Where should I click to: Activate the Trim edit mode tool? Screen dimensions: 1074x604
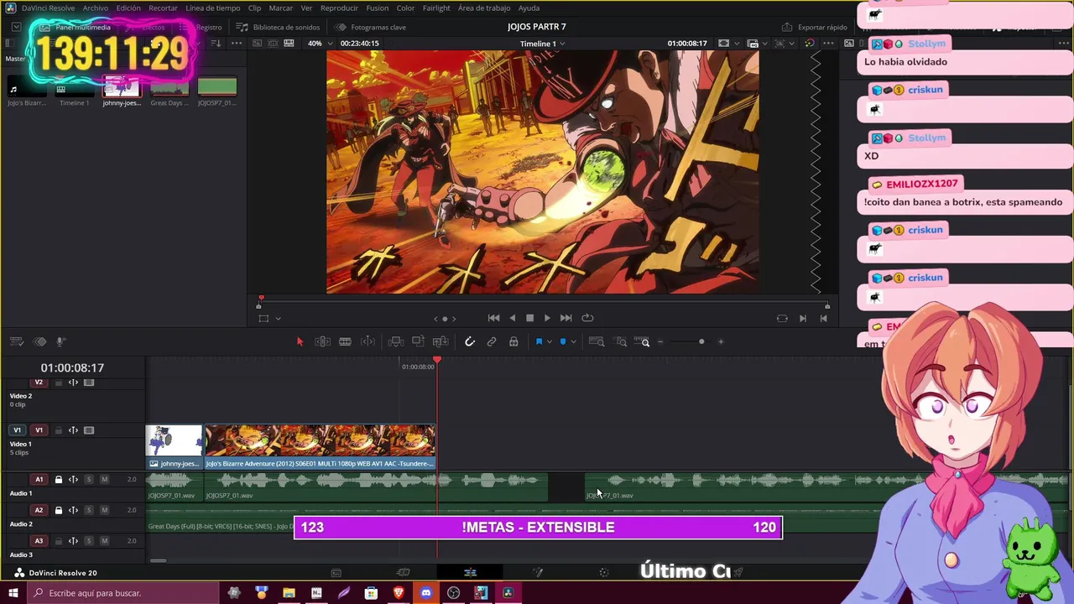click(322, 341)
